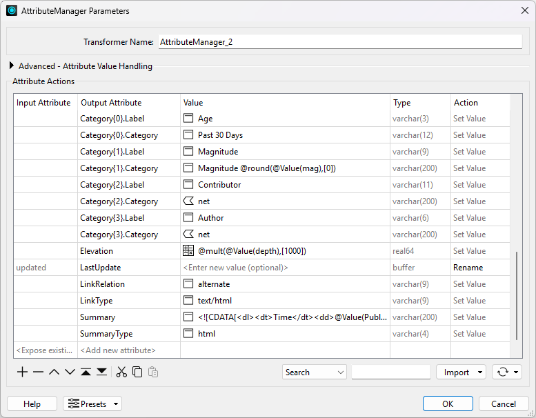This screenshot has height=418, width=536.
Task: Select the Category{2}.Label output attribute
Action: click(x=129, y=185)
